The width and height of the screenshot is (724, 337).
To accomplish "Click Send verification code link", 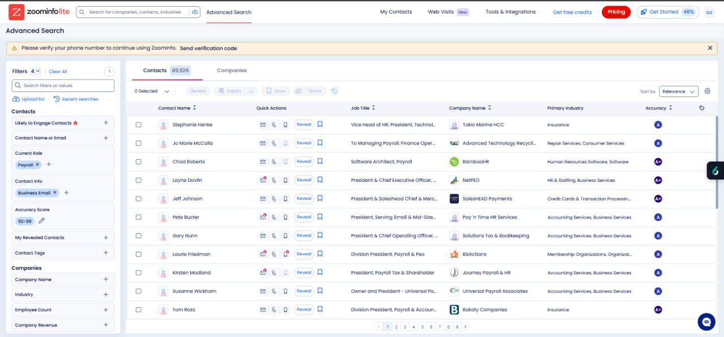I will pos(208,49).
